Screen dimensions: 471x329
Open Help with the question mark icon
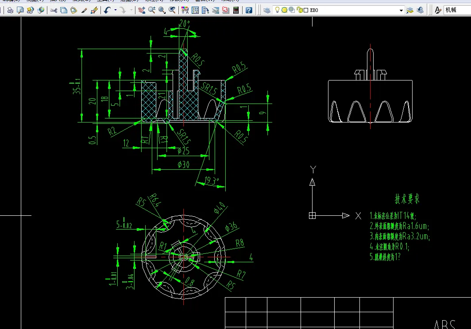[249, 10]
